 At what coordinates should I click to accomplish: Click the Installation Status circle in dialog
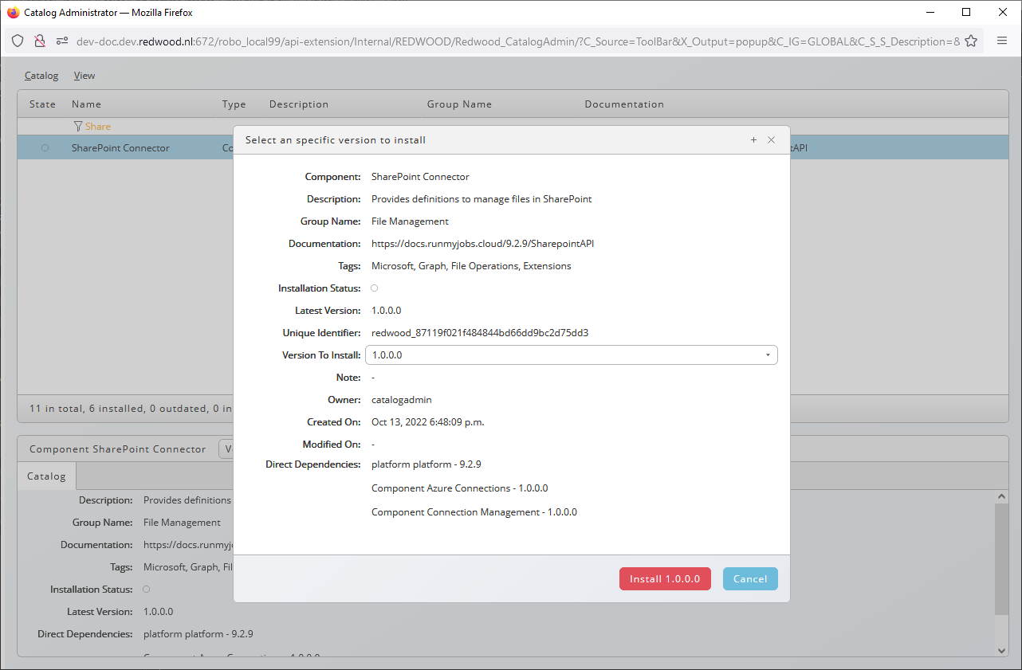[375, 288]
